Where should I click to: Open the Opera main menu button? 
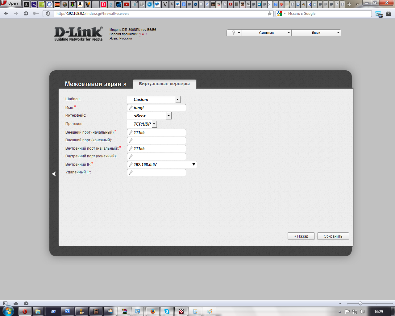(x=11, y=4)
